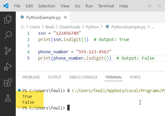Click the "555-123-4567" string literal
The width and height of the screenshot is (165, 116).
(x=94, y=52)
